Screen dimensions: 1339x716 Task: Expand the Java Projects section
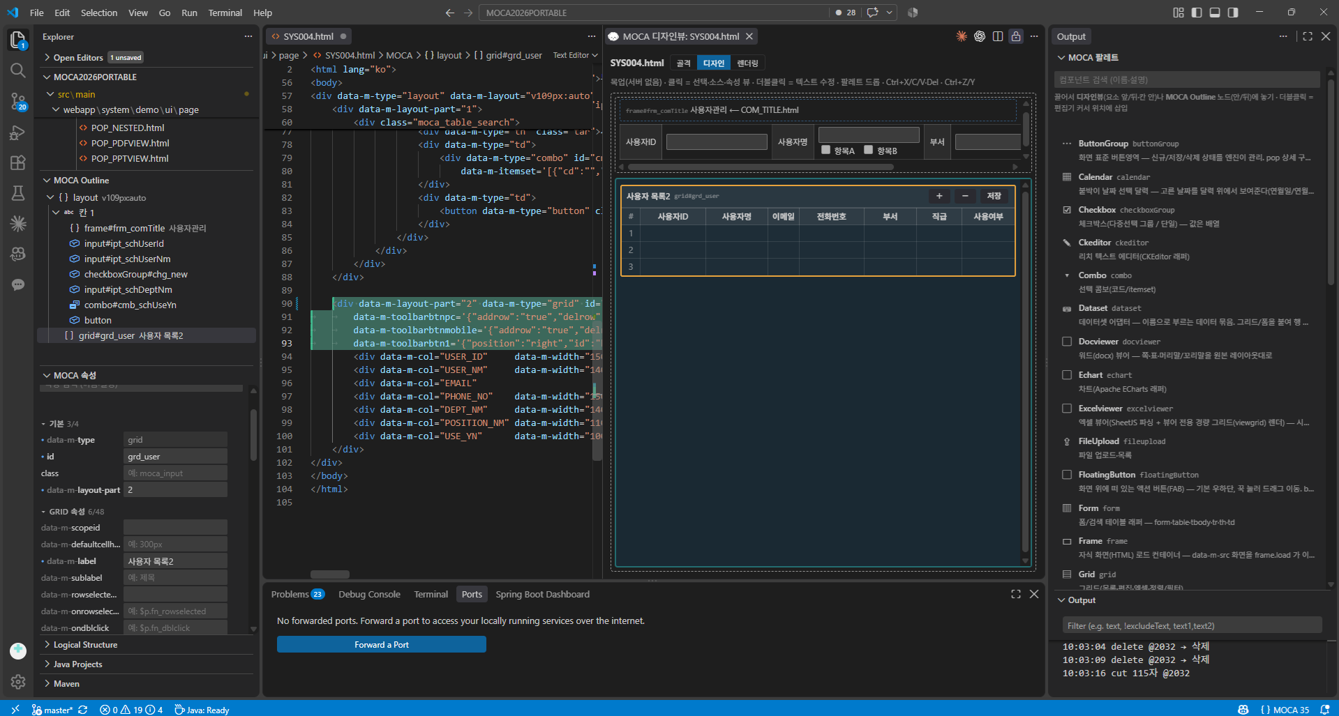coord(77,664)
